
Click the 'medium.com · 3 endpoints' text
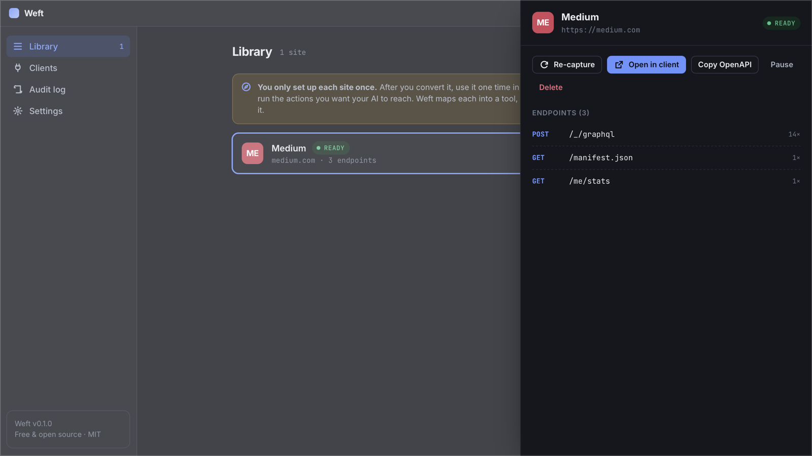[324, 160]
